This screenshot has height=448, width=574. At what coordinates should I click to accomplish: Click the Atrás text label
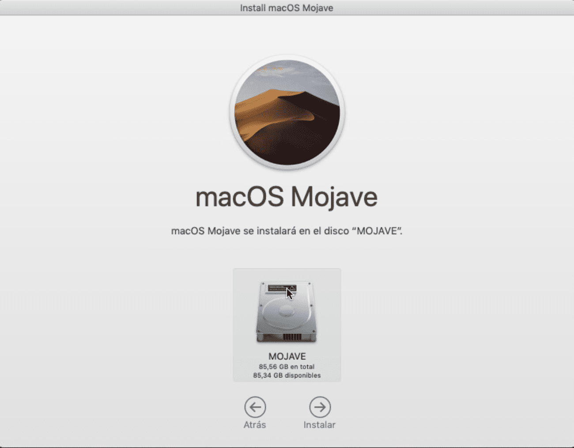pyautogui.click(x=255, y=425)
